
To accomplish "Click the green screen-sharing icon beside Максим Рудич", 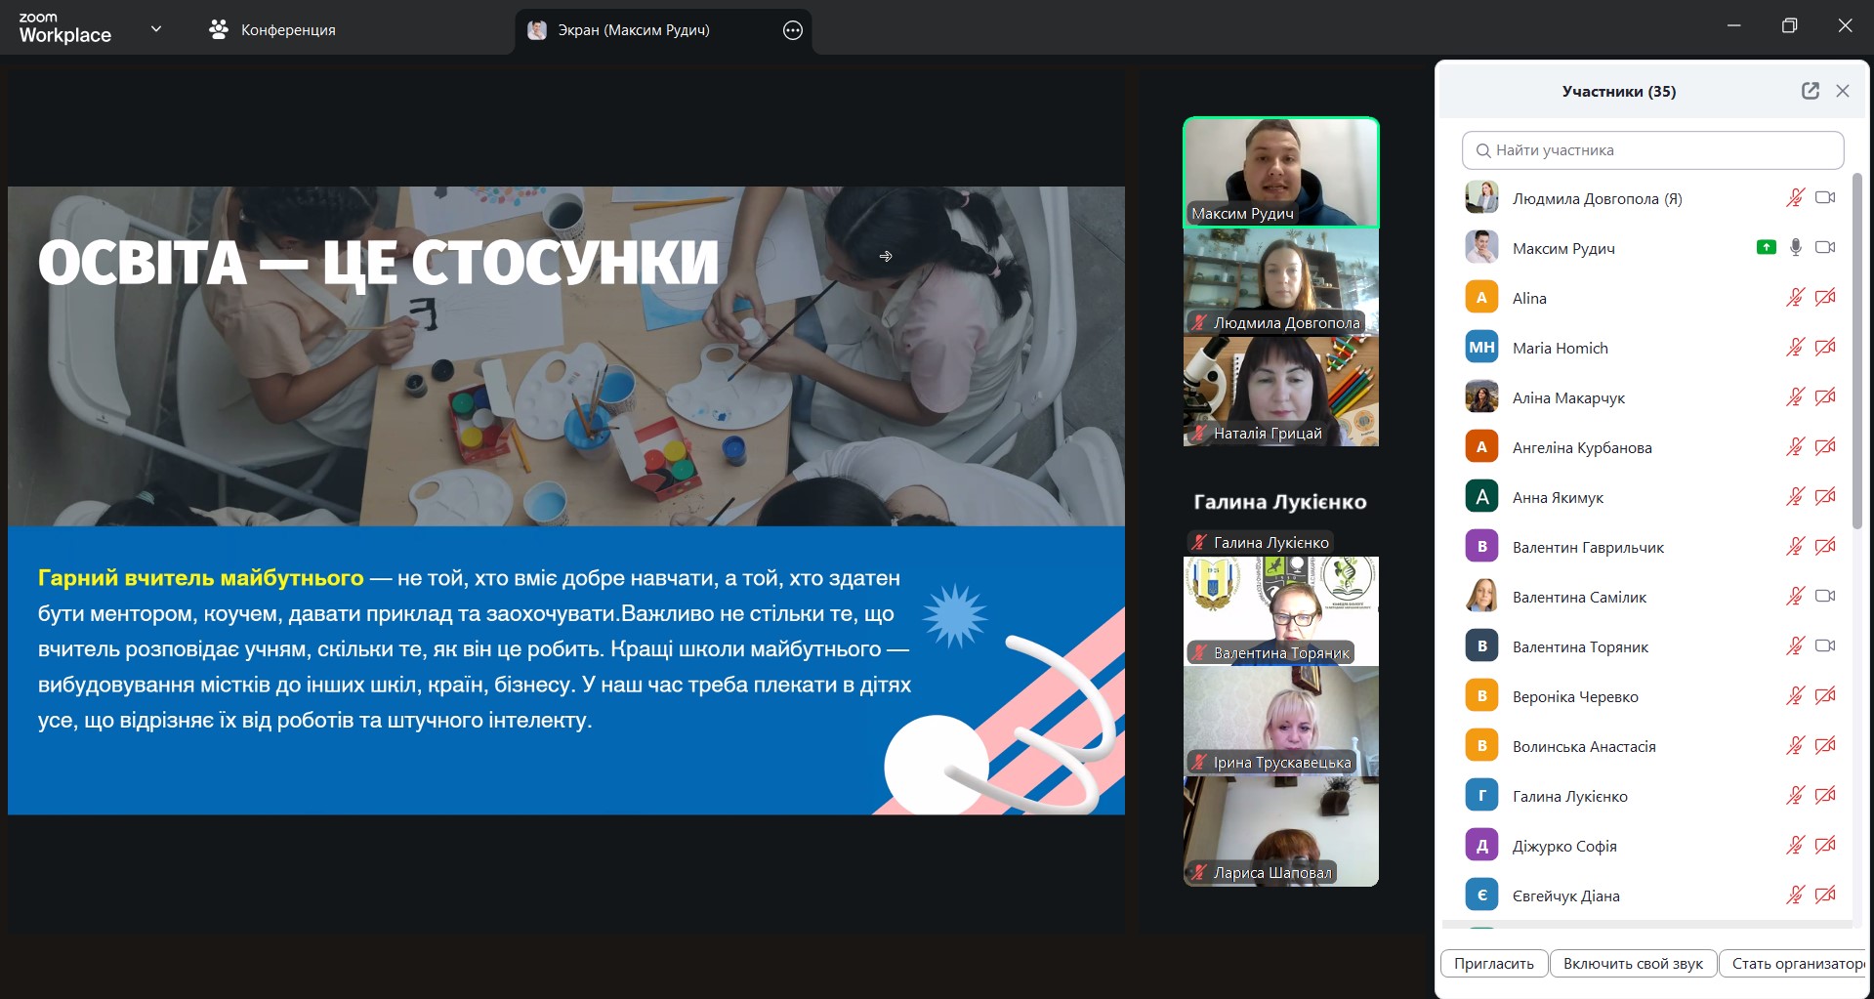I will (1766, 247).
